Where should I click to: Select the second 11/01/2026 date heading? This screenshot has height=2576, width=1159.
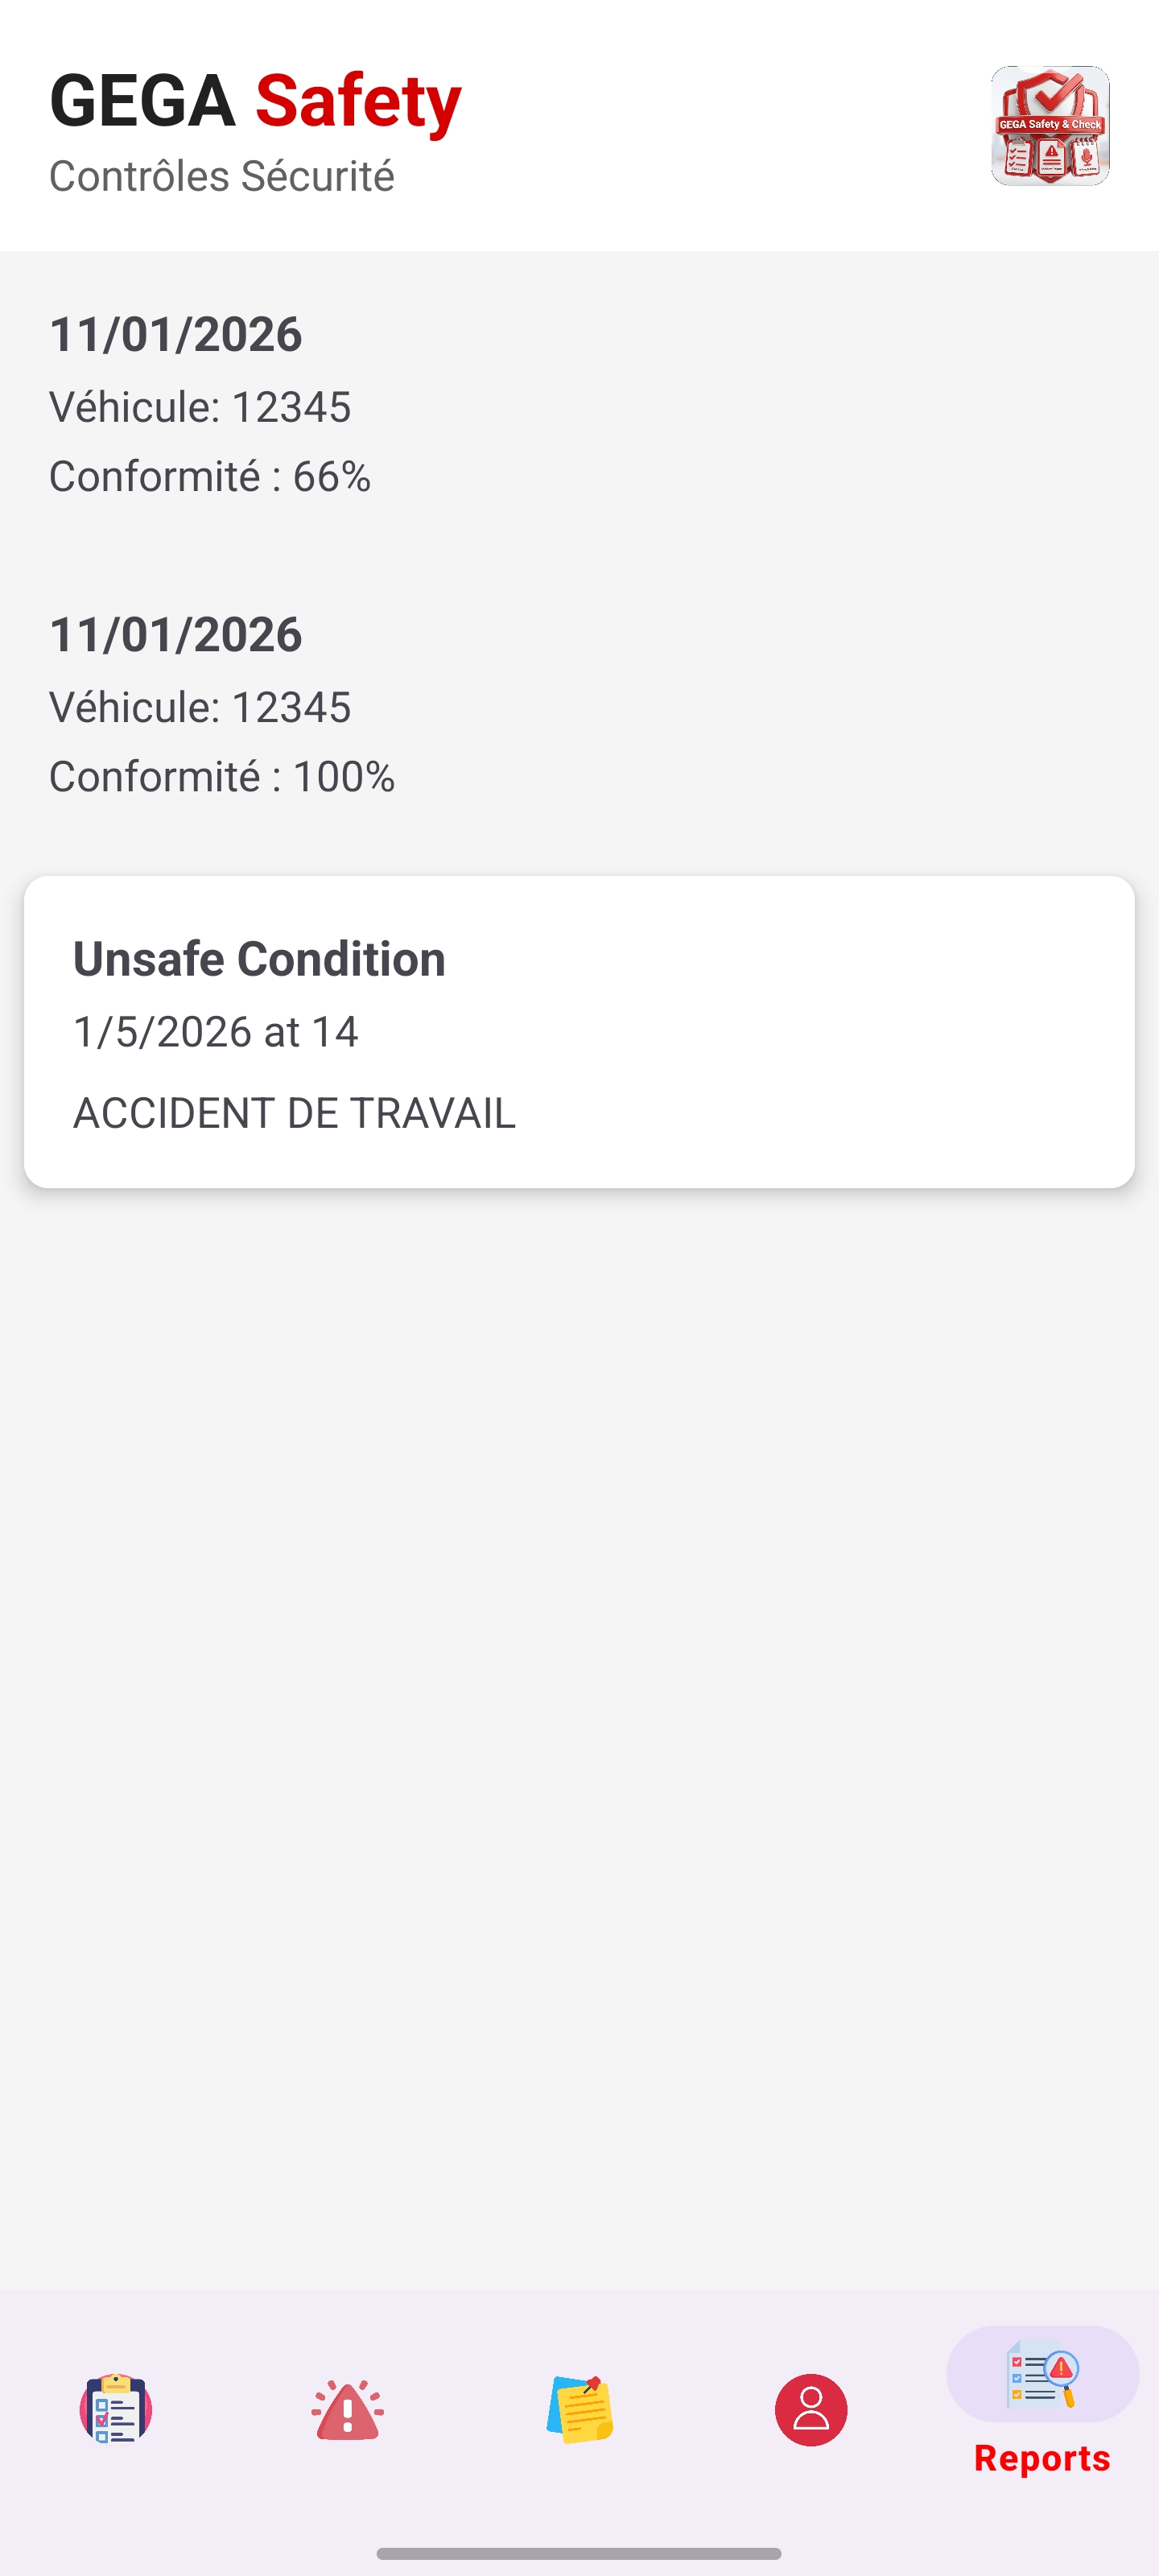point(176,634)
